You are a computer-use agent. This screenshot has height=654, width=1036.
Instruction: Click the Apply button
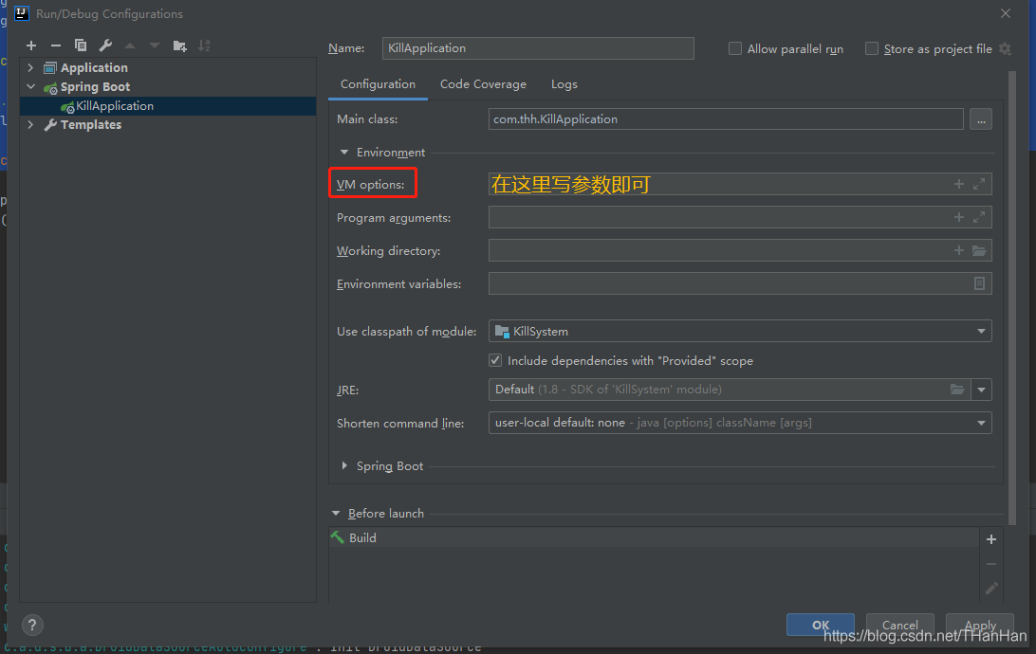pyautogui.click(x=980, y=625)
